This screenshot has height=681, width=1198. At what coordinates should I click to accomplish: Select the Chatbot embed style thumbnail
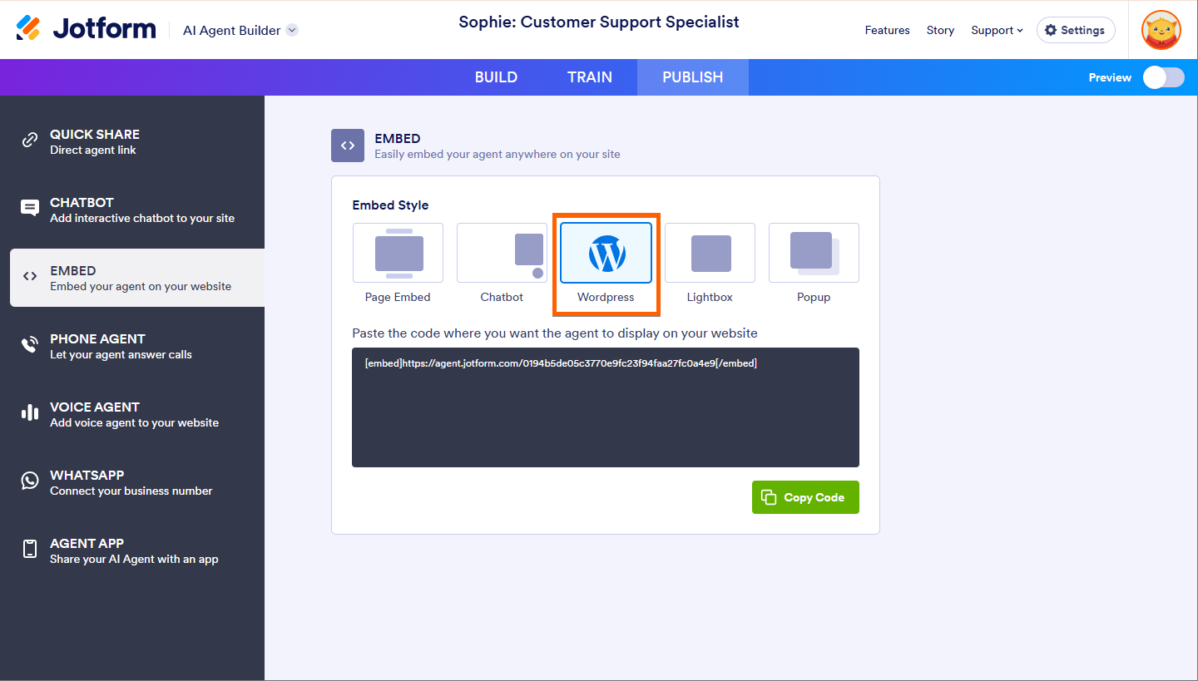pyautogui.click(x=502, y=253)
